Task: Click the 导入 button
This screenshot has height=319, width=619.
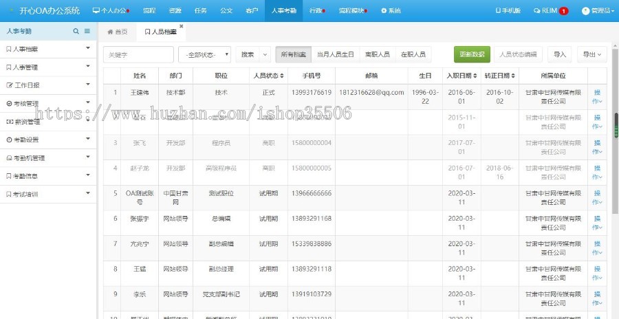Action: [560, 54]
